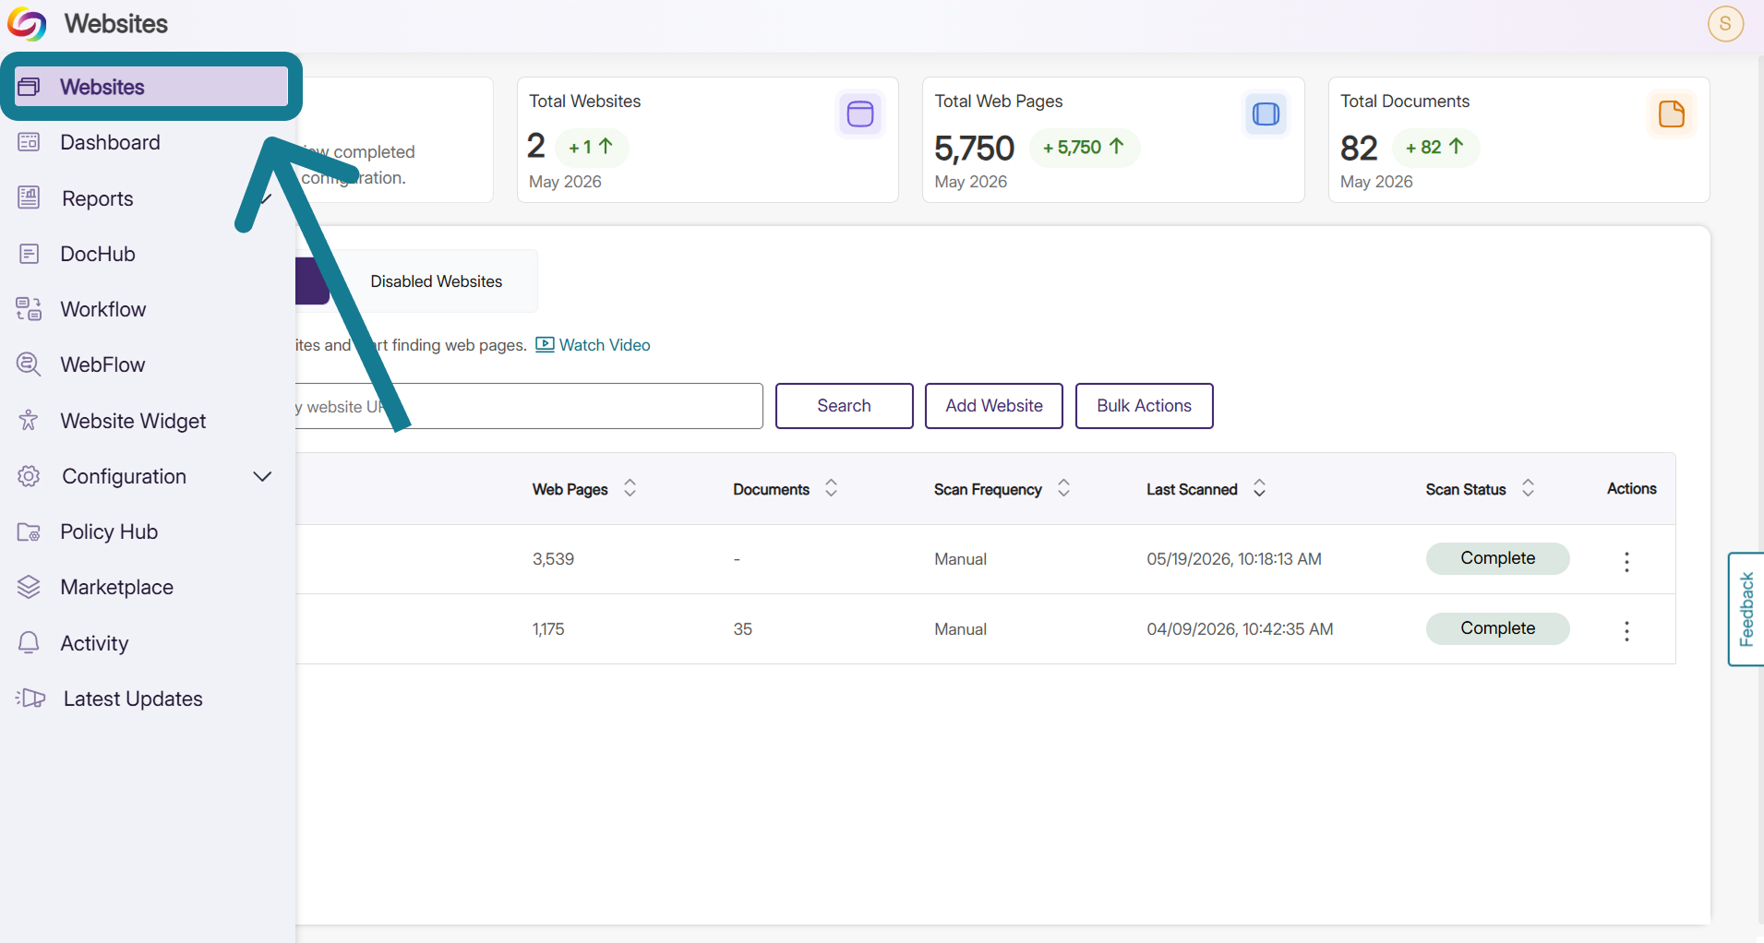The image size is (1764, 943).
Task: Click the Latest Updates megaphone icon
Action: coord(30,698)
